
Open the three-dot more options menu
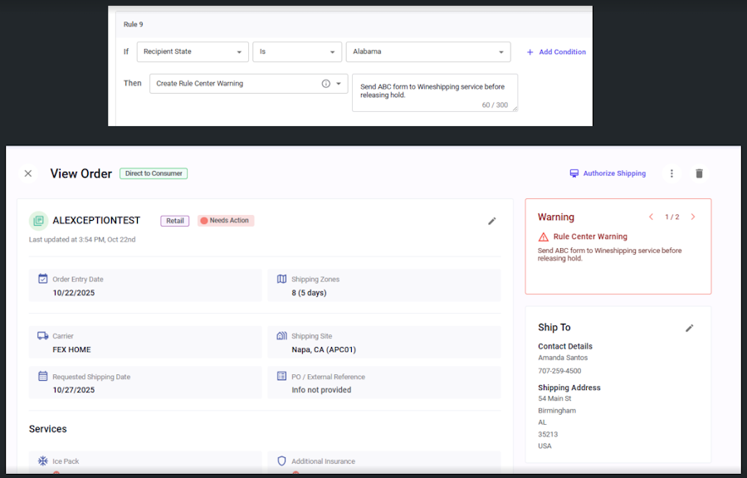coord(672,173)
